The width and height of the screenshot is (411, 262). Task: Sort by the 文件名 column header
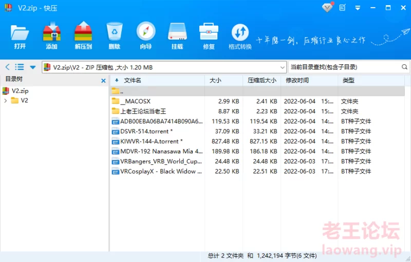coord(133,80)
